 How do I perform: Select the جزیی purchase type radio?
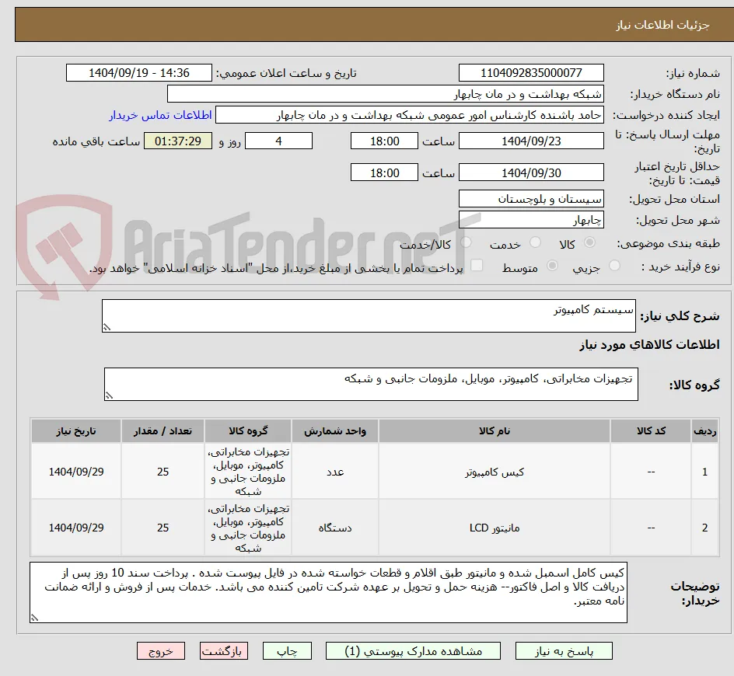pyautogui.click(x=614, y=266)
